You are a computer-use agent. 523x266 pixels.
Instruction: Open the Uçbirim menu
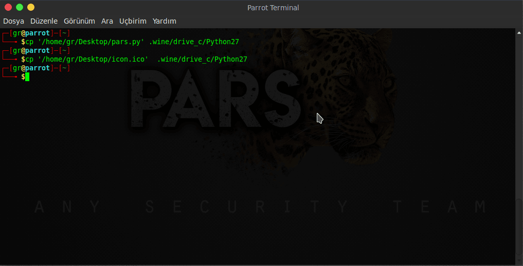(133, 21)
